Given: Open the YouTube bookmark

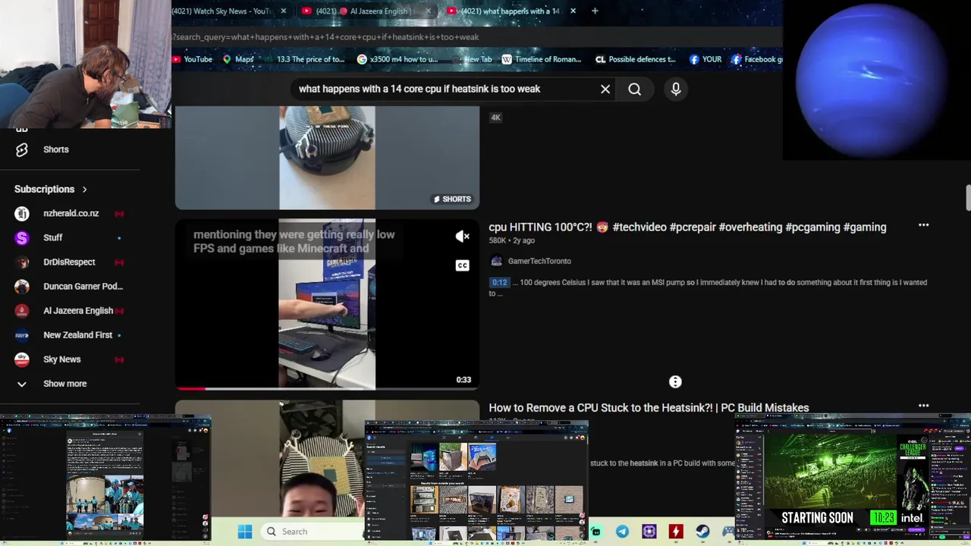Looking at the screenshot, I should (x=192, y=59).
